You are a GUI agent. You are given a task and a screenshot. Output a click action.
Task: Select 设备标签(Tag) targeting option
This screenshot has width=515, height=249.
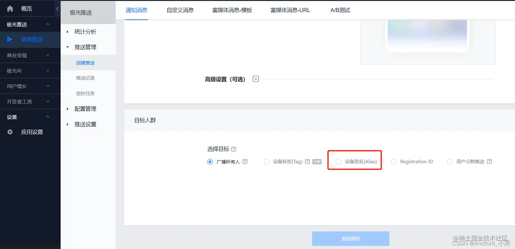click(x=266, y=161)
